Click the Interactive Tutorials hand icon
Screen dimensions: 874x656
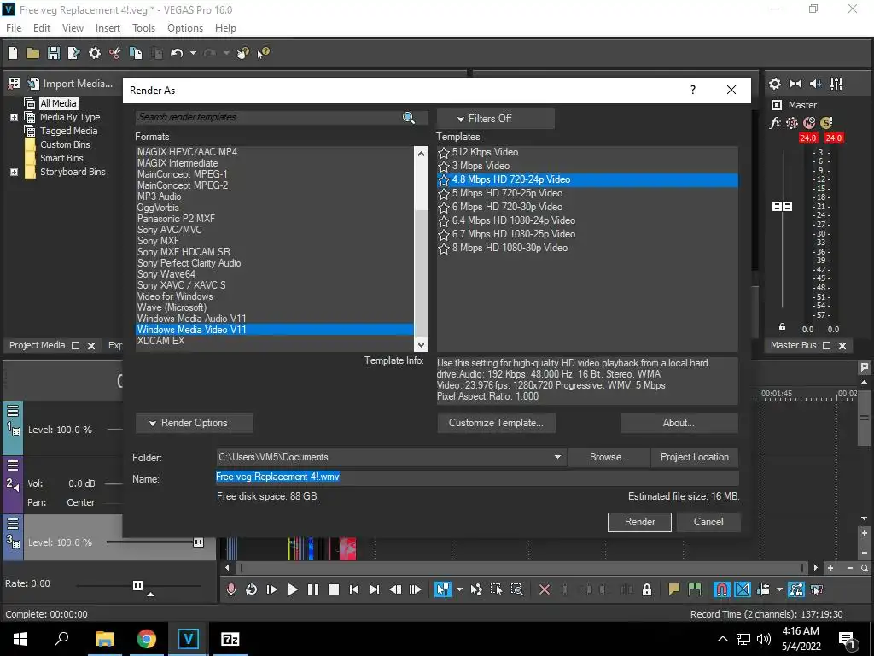tap(242, 53)
